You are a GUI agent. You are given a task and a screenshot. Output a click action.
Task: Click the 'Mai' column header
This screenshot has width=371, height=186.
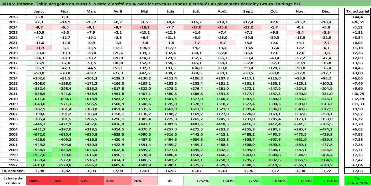(145, 11)
